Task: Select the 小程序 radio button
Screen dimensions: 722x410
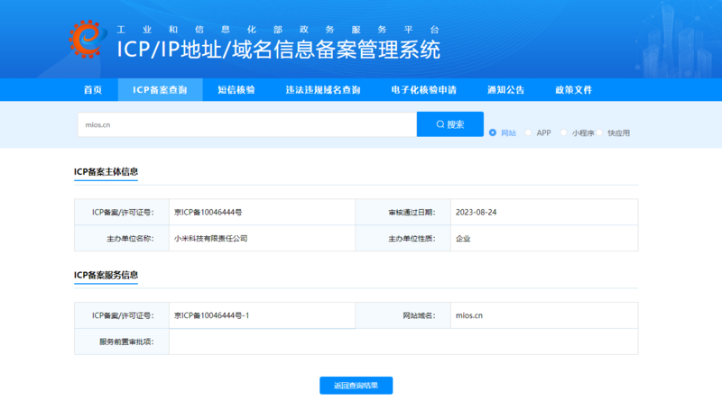Action: pyautogui.click(x=563, y=132)
